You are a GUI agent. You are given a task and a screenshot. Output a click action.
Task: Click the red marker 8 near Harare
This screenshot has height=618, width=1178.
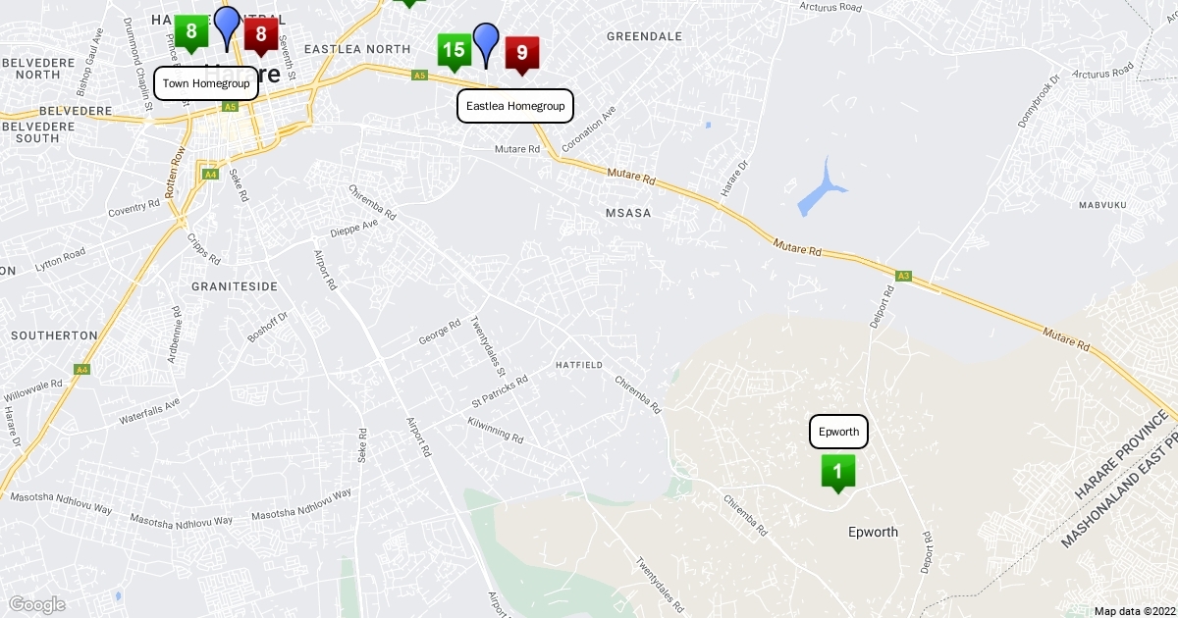click(x=261, y=36)
